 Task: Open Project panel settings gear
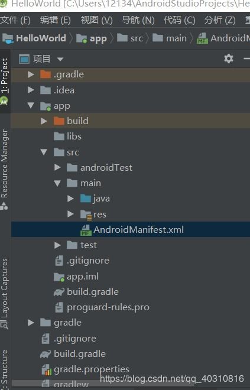pos(229,58)
